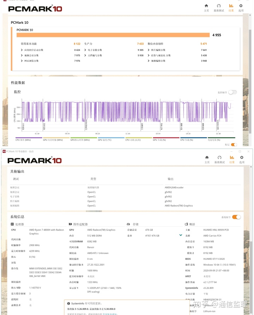Click motherboard HUAWEI HNL-WXX9-PCB value

[x=216, y=230]
